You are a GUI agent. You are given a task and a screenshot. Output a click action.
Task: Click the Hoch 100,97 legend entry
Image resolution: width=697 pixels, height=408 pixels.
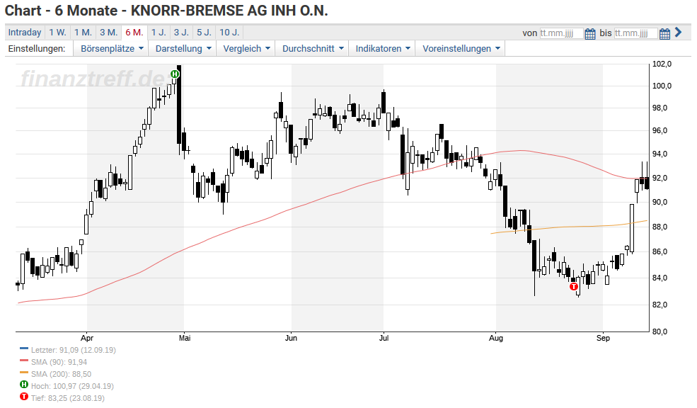pyautogui.click(x=72, y=386)
